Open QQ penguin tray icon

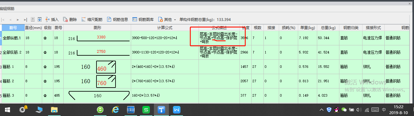[x=337, y=110]
